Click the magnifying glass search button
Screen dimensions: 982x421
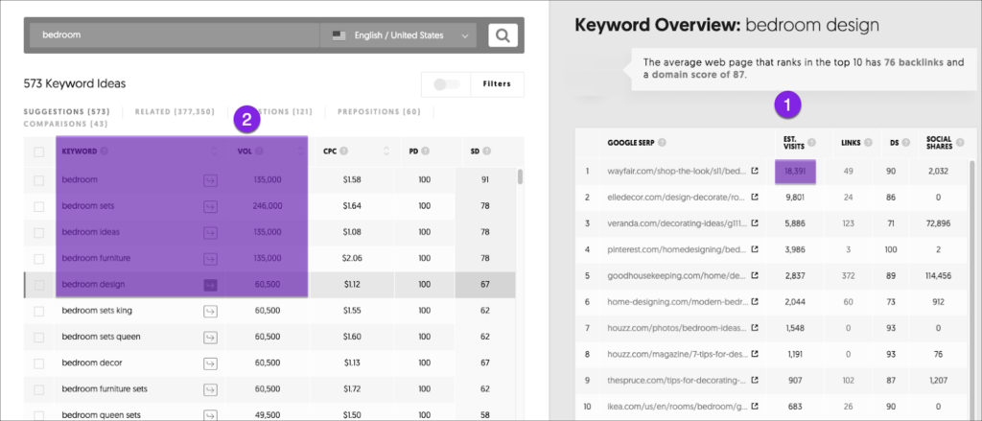[503, 35]
